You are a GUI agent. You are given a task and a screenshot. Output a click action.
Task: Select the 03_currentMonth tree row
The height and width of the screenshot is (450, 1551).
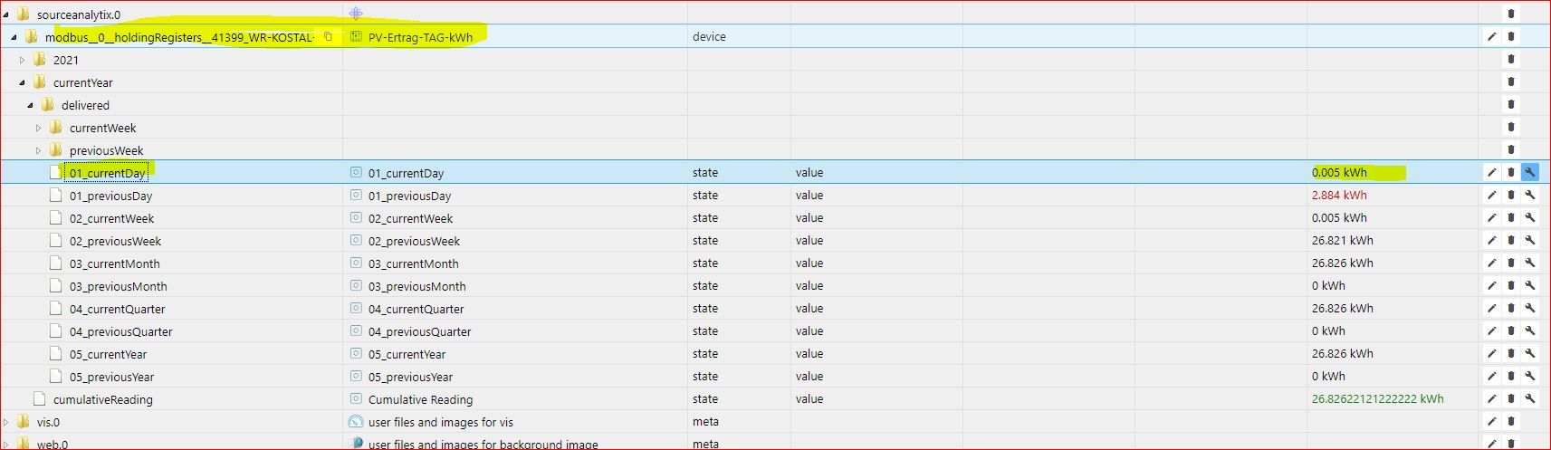point(114,263)
